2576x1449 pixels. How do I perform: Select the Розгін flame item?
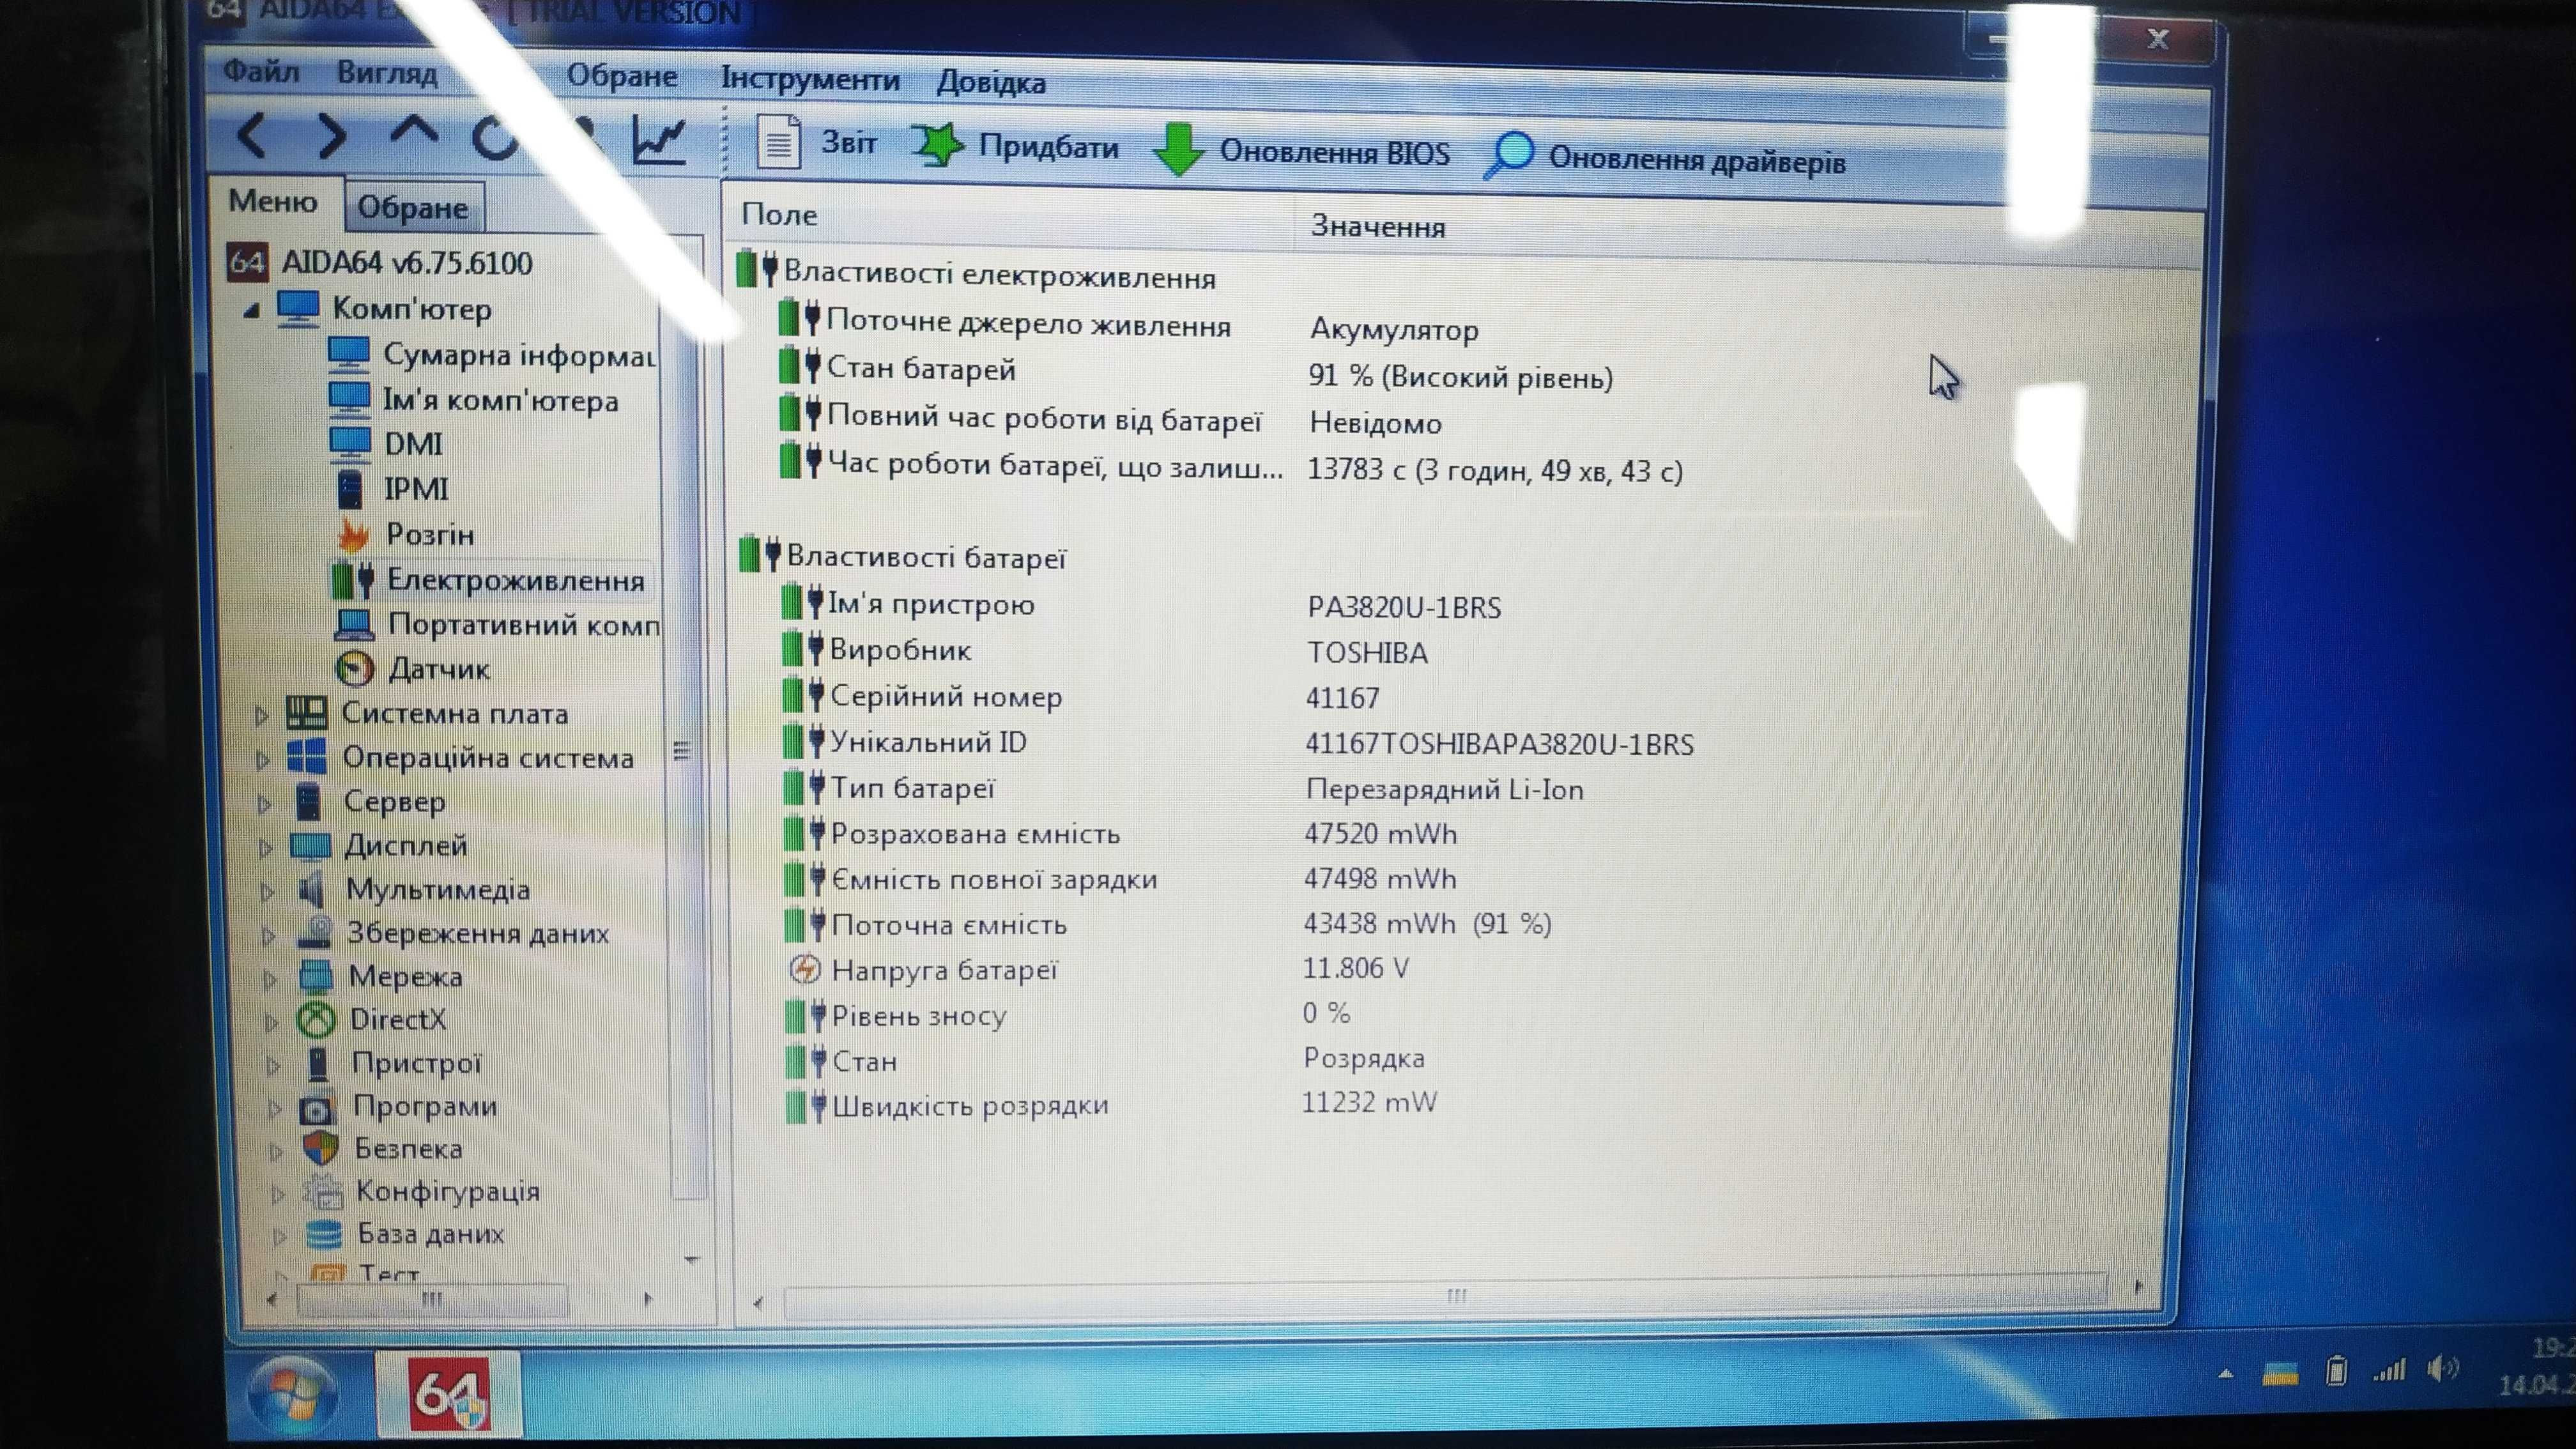406,534
